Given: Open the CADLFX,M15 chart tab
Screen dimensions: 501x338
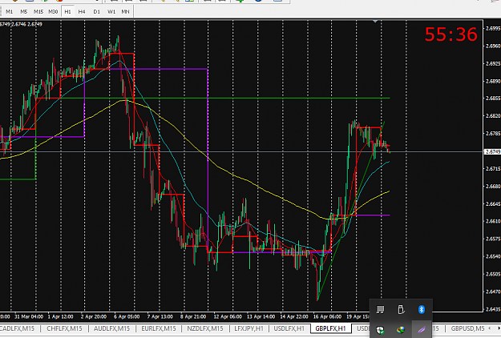Looking at the screenshot, I should click(x=18, y=328).
